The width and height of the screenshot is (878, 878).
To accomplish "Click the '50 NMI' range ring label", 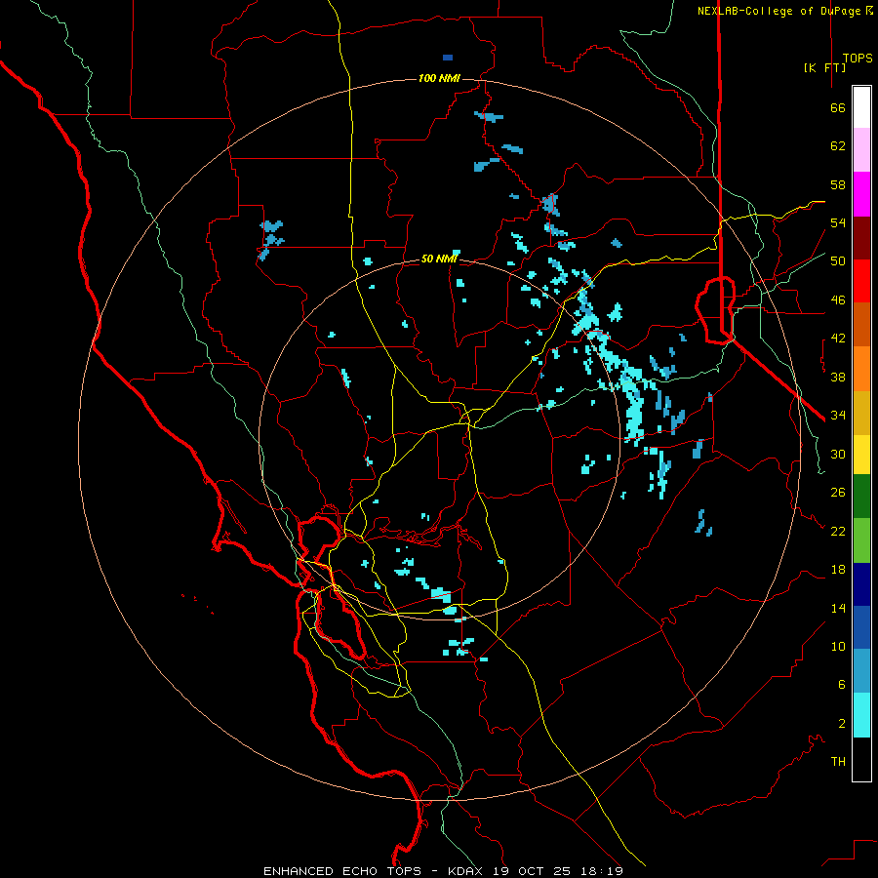I will click(439, 259).
